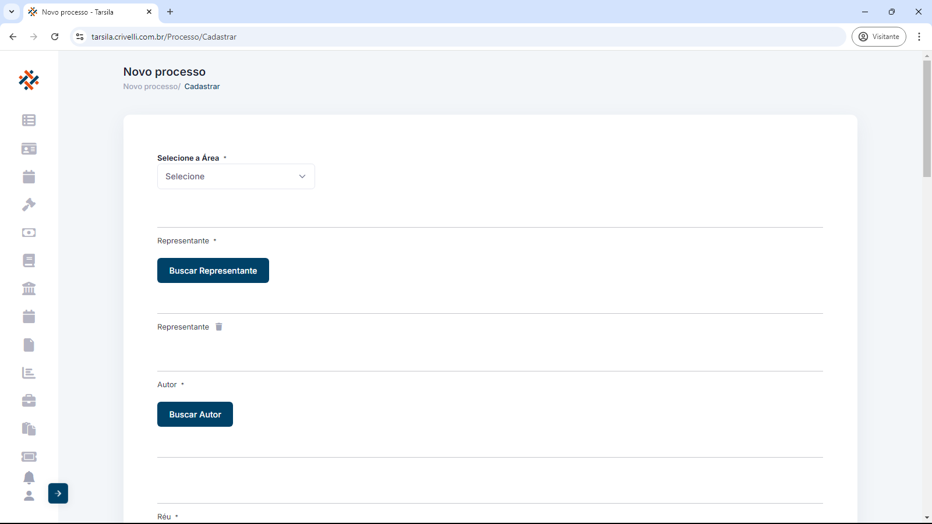Delete Representante using the trash icon
Image resolution: width=932 pixels, height=524 pixels.
[219, 327]
